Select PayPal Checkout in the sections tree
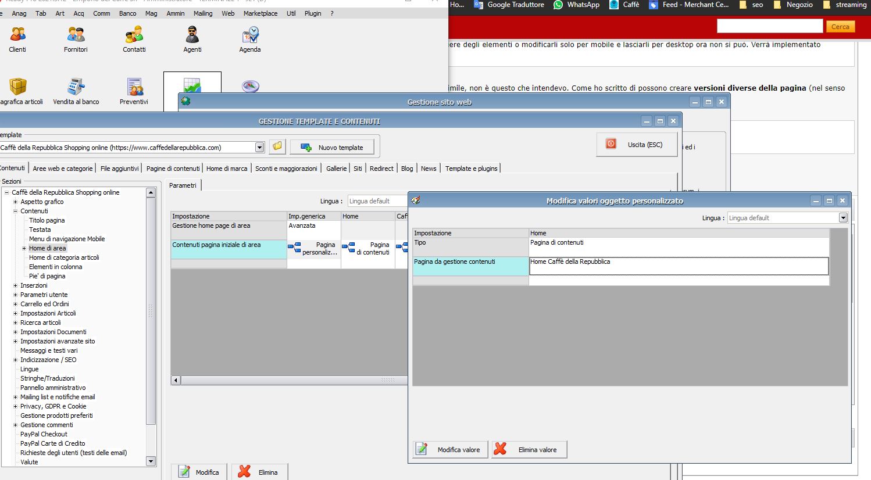The image size is (871, 480). tap(44, 434)
